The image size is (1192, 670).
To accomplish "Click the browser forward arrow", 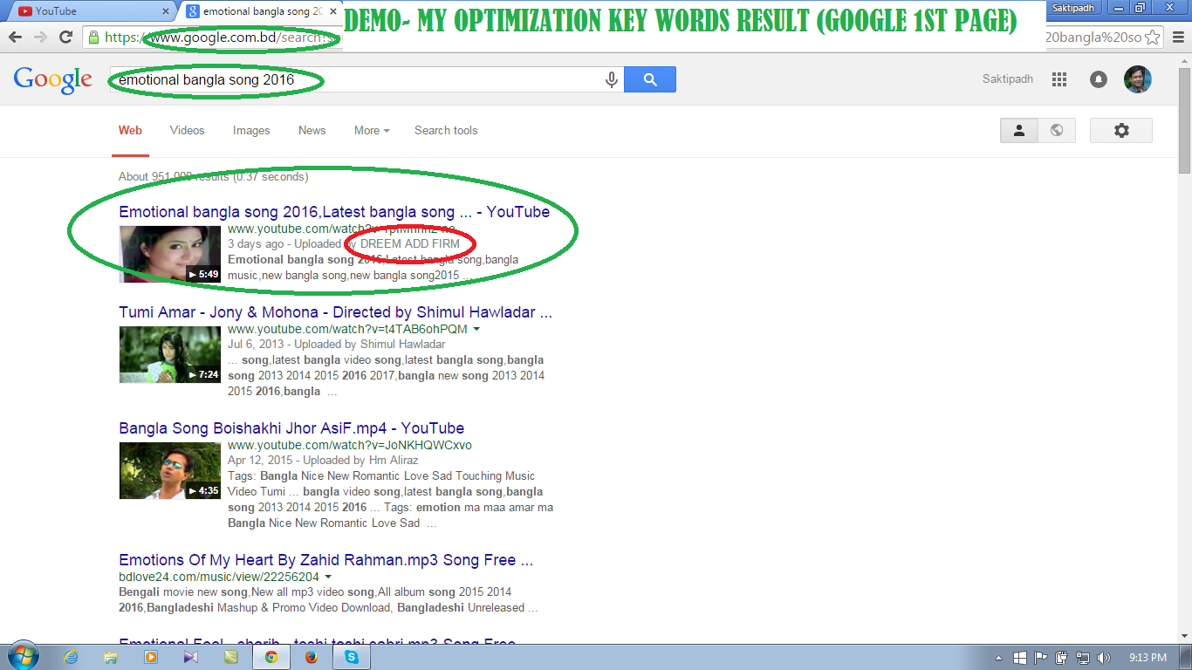I will 40,37.
